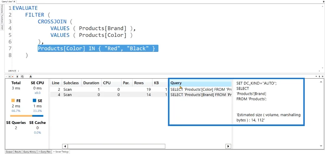The width and height of the screenshot is (325, 154).
Task: Switch to the Results tab
Action: [x=18, y=152]
